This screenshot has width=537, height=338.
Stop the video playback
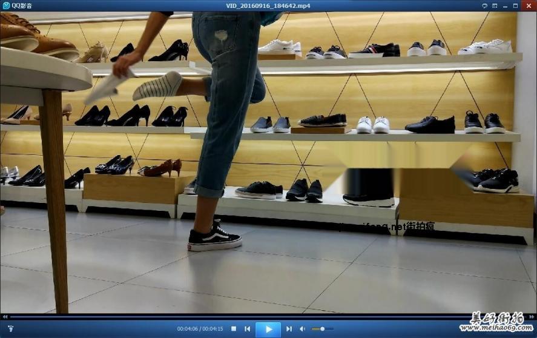point(234,329)
